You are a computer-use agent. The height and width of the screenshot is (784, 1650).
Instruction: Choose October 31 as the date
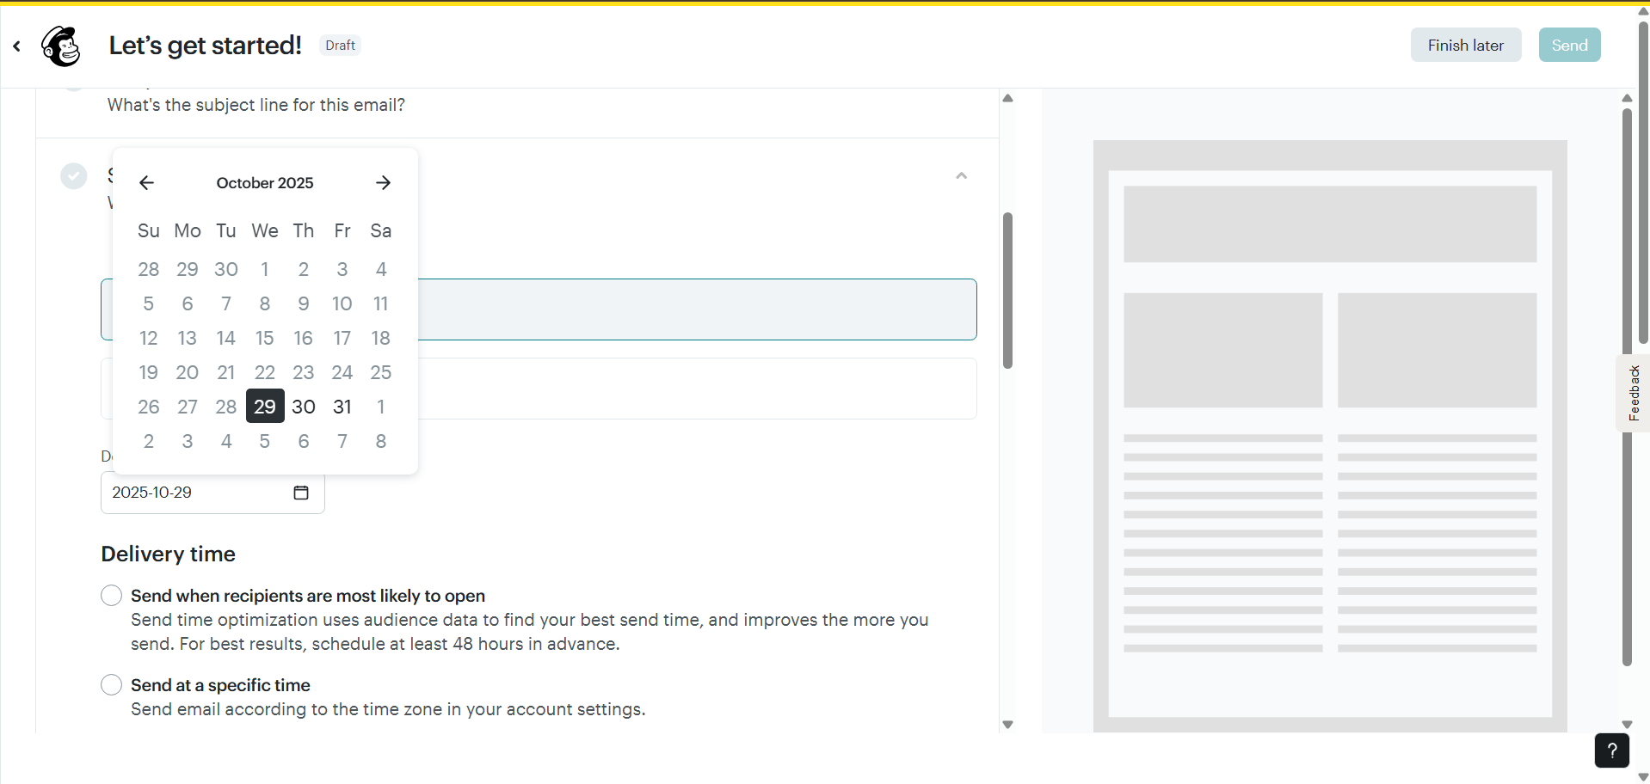tap(342, 407)
